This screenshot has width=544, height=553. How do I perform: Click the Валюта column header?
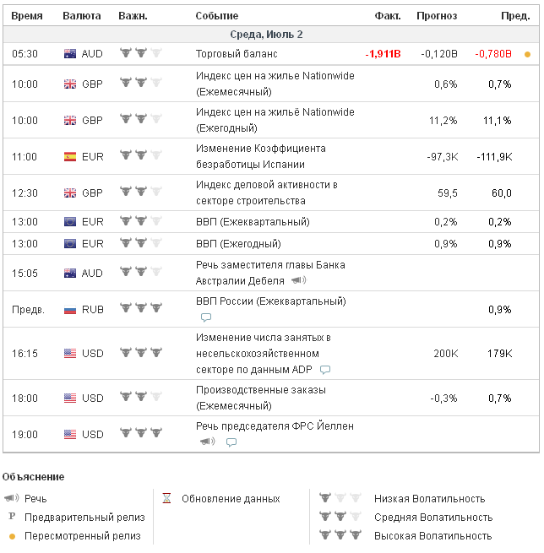(x=82, y=16)
